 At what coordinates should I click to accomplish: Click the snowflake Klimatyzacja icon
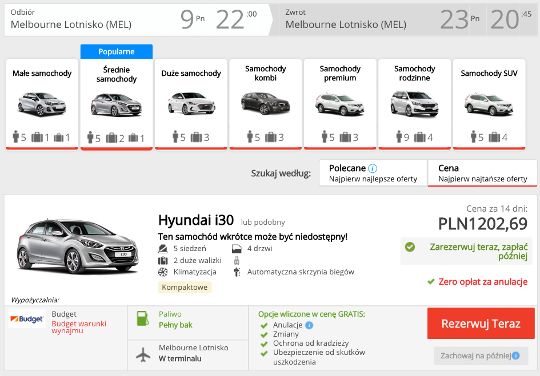(163, 272)
